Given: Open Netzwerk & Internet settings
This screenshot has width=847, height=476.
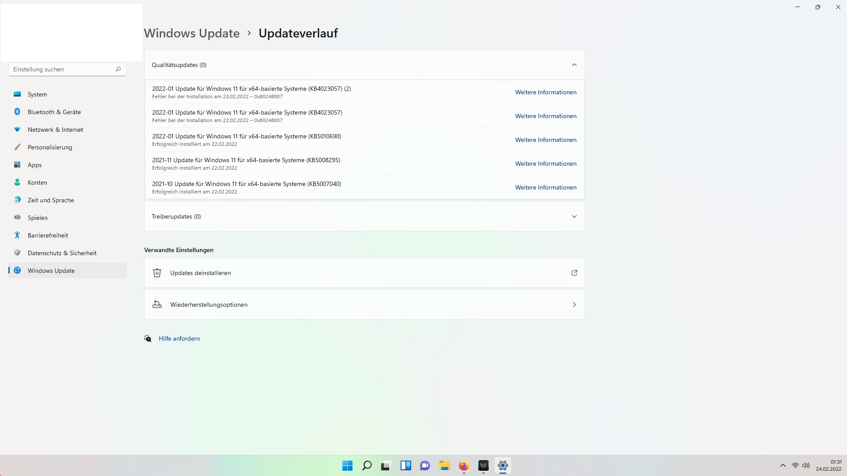Looking at the screenshot, I should (55, 129).
